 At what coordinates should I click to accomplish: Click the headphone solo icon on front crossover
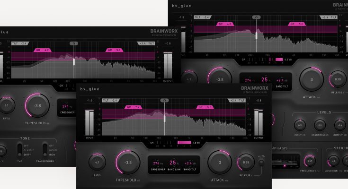[x=164, y=100]
